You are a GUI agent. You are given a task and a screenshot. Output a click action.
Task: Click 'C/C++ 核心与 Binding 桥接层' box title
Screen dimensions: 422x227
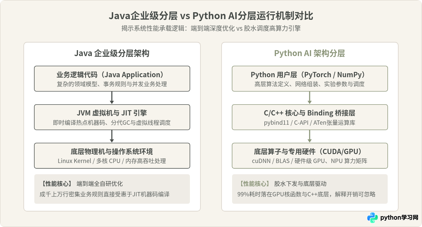coord(310,113)
